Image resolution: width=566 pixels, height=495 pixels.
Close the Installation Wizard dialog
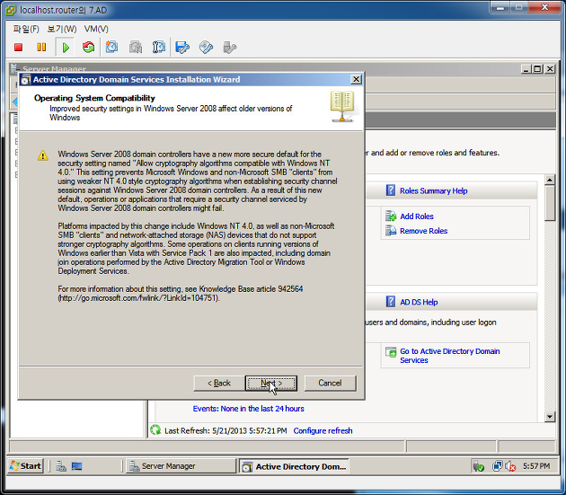(x=356, y=79)
